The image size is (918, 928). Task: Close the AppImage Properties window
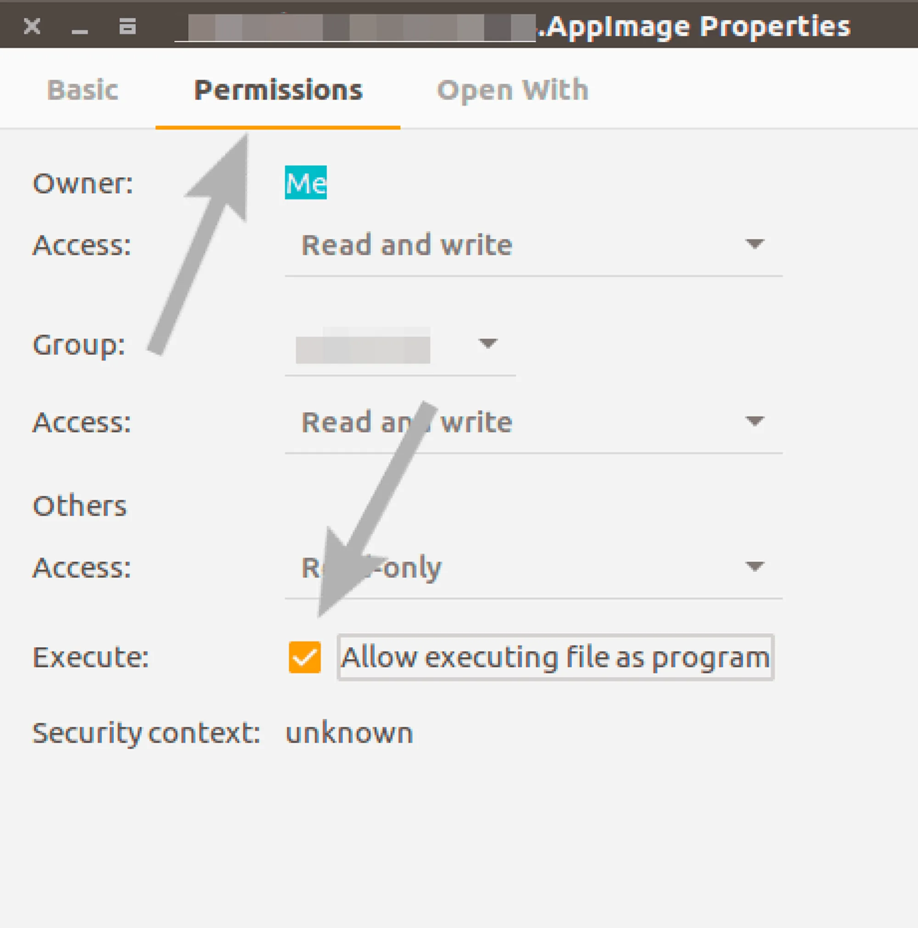(32, 26)
